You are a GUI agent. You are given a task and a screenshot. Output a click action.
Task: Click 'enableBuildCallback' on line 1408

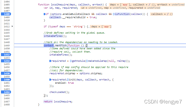pos(76,14)
